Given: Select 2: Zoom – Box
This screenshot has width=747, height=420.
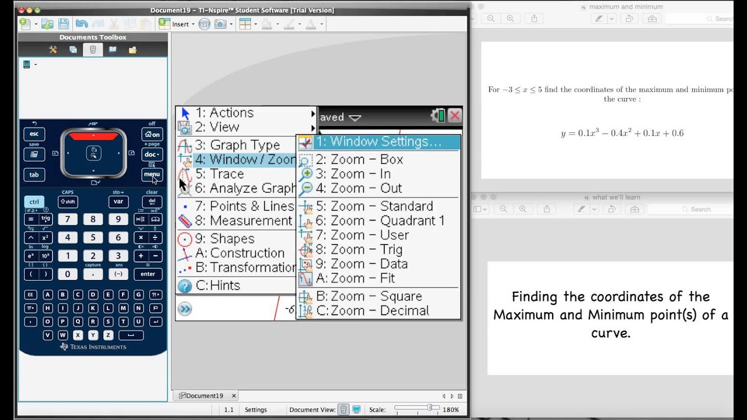Looking at the screenshot, I should point(379,159).
